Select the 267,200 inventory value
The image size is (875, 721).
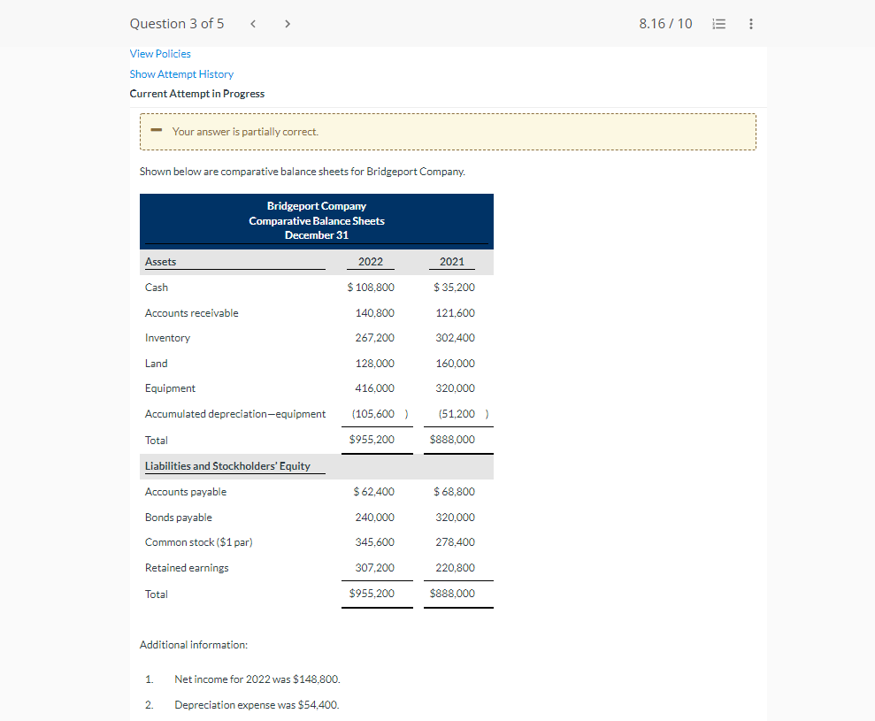click(374, 338)
